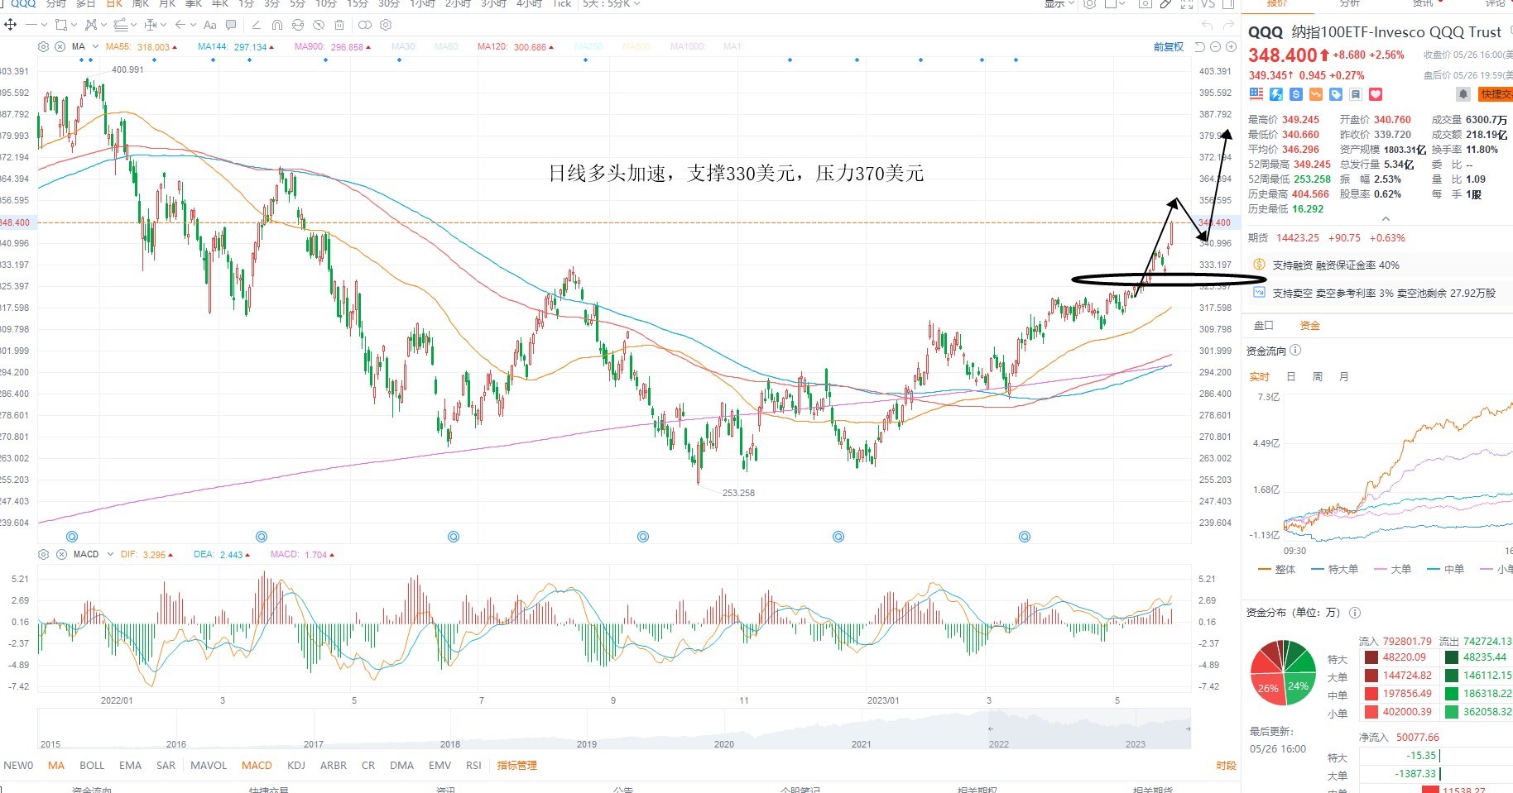The image size is (1513, 793).
Task: Remove MA indicator with X circle
Action: click(60, 47)
